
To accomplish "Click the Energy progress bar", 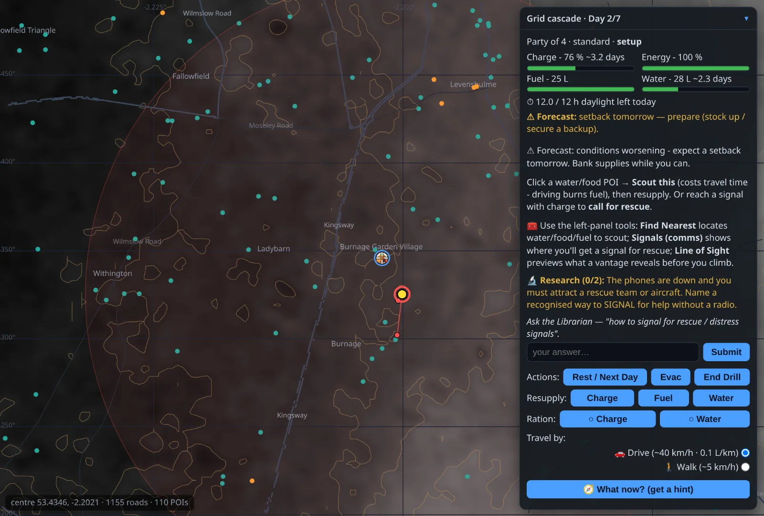I will (x=695, y=68).
